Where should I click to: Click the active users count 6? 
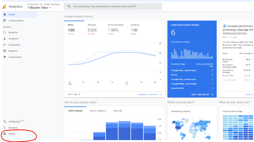click(173, 33)
